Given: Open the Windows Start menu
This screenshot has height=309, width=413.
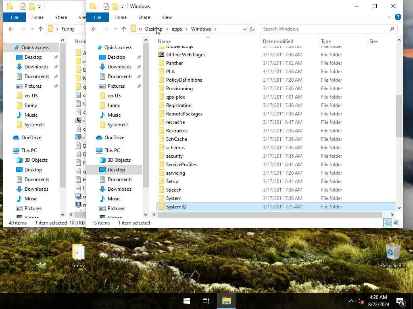Looking at the screenshot, I should click(187, 301).
